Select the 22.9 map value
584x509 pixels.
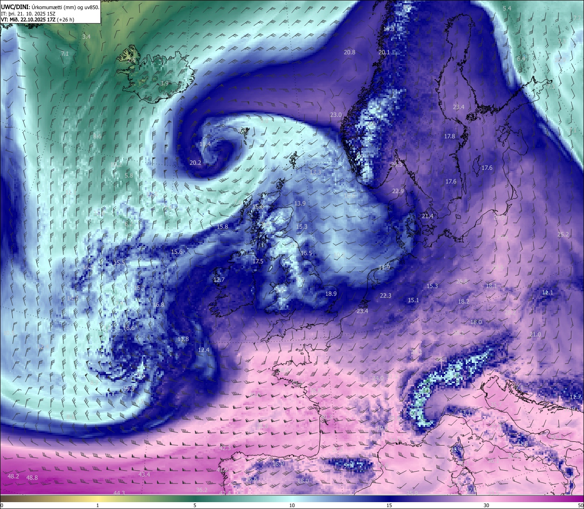tap(398, 191)
